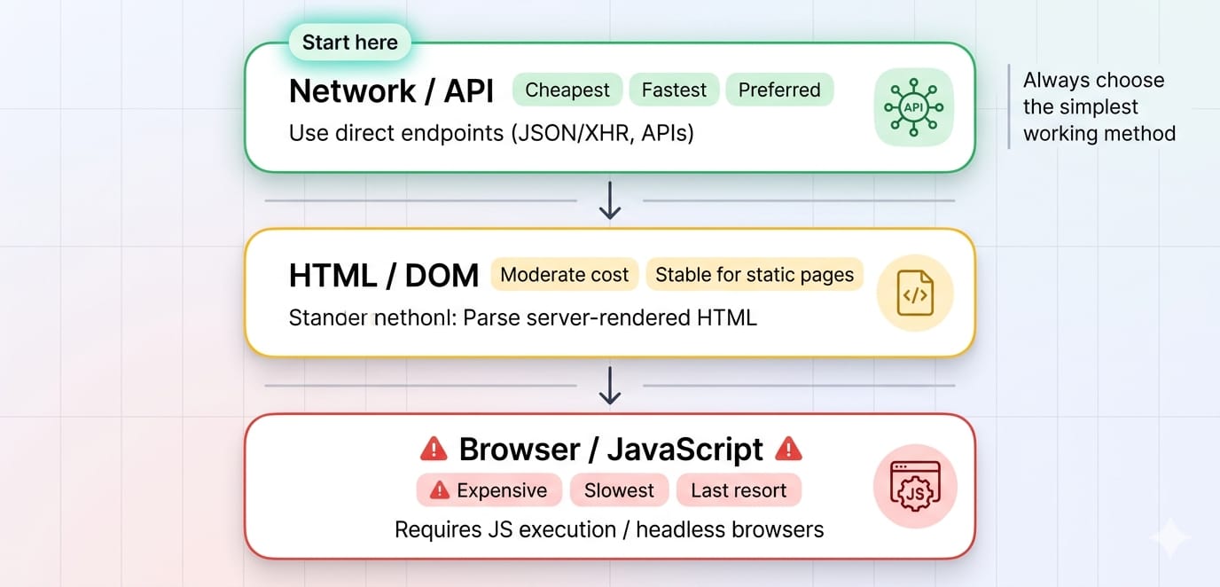
Task: Click warning triangle right of Browser / JavaScript
Action: click(x=787, y=450)
